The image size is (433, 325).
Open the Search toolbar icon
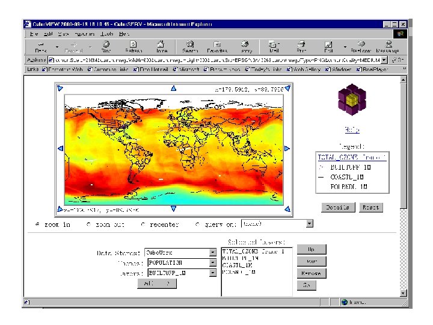tap(190, 47)
